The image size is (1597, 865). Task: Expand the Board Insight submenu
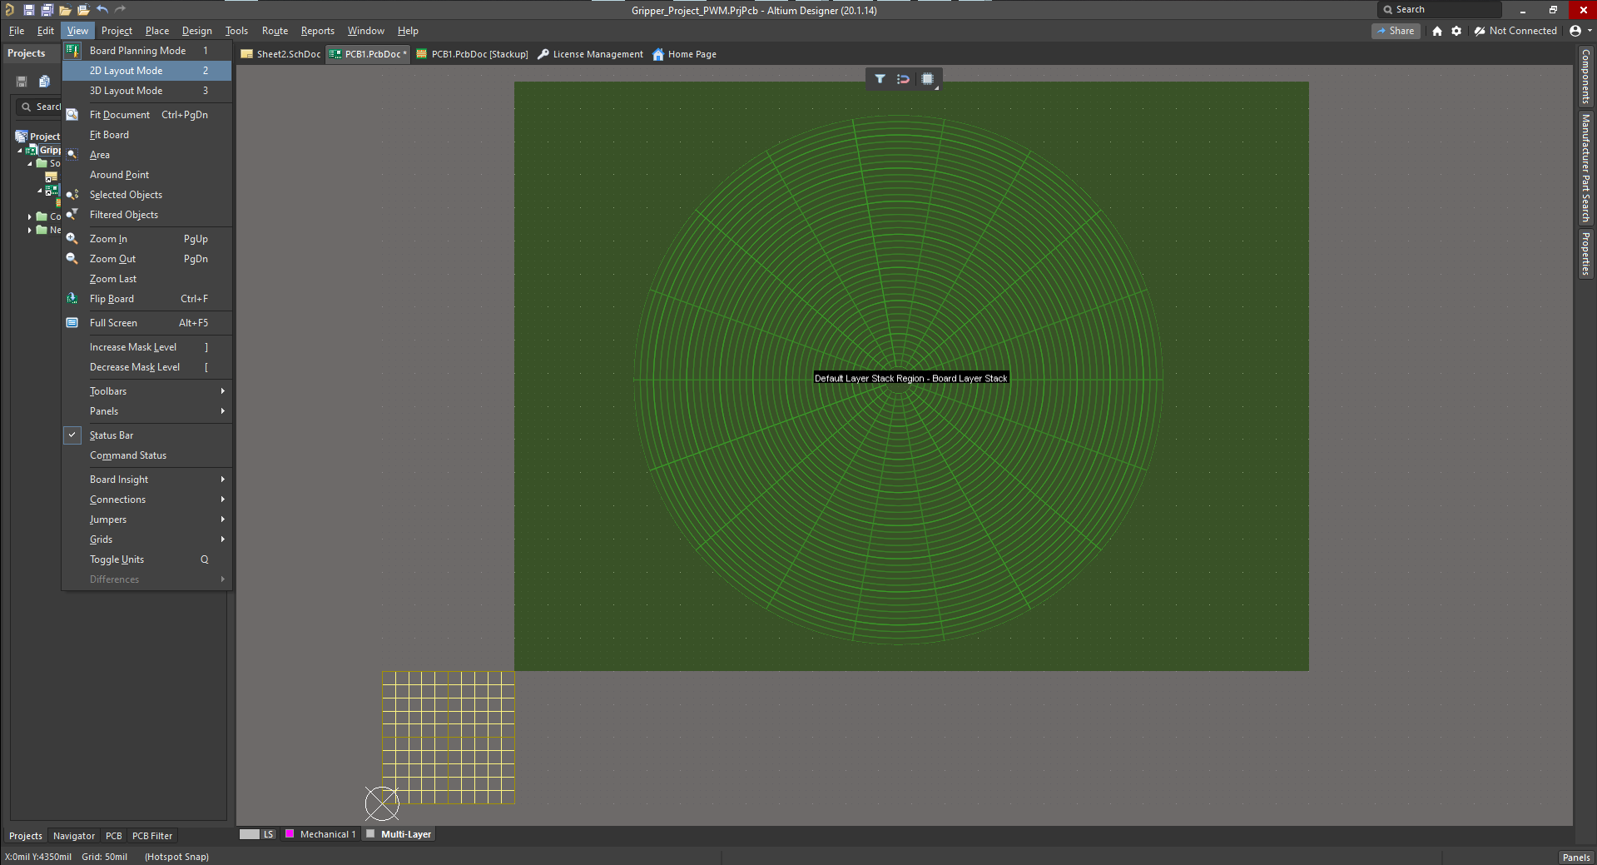pos(146,480)
